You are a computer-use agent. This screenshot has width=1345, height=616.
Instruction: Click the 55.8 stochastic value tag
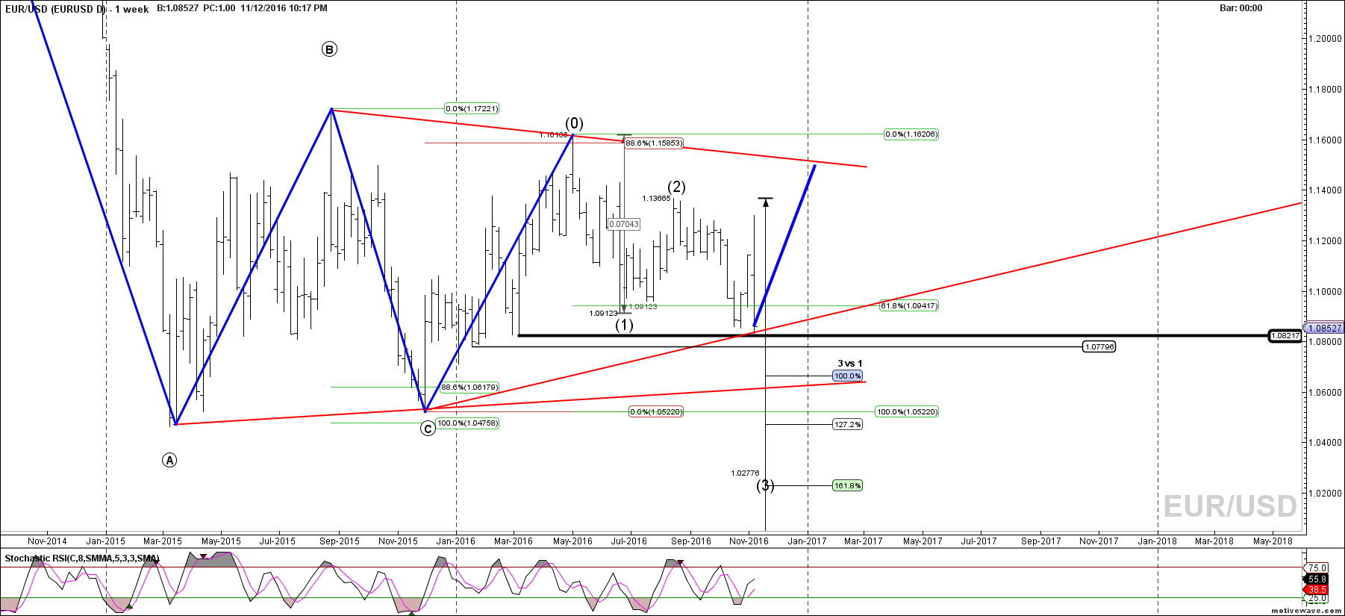pyautogui.click(x=1317, y=579)
